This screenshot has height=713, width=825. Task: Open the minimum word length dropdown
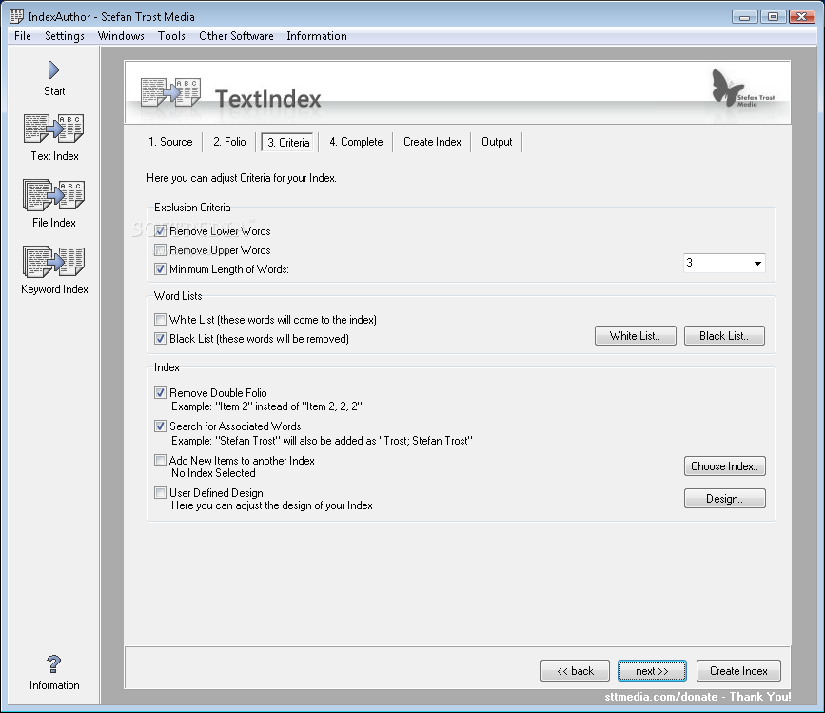tap(724, 263)
